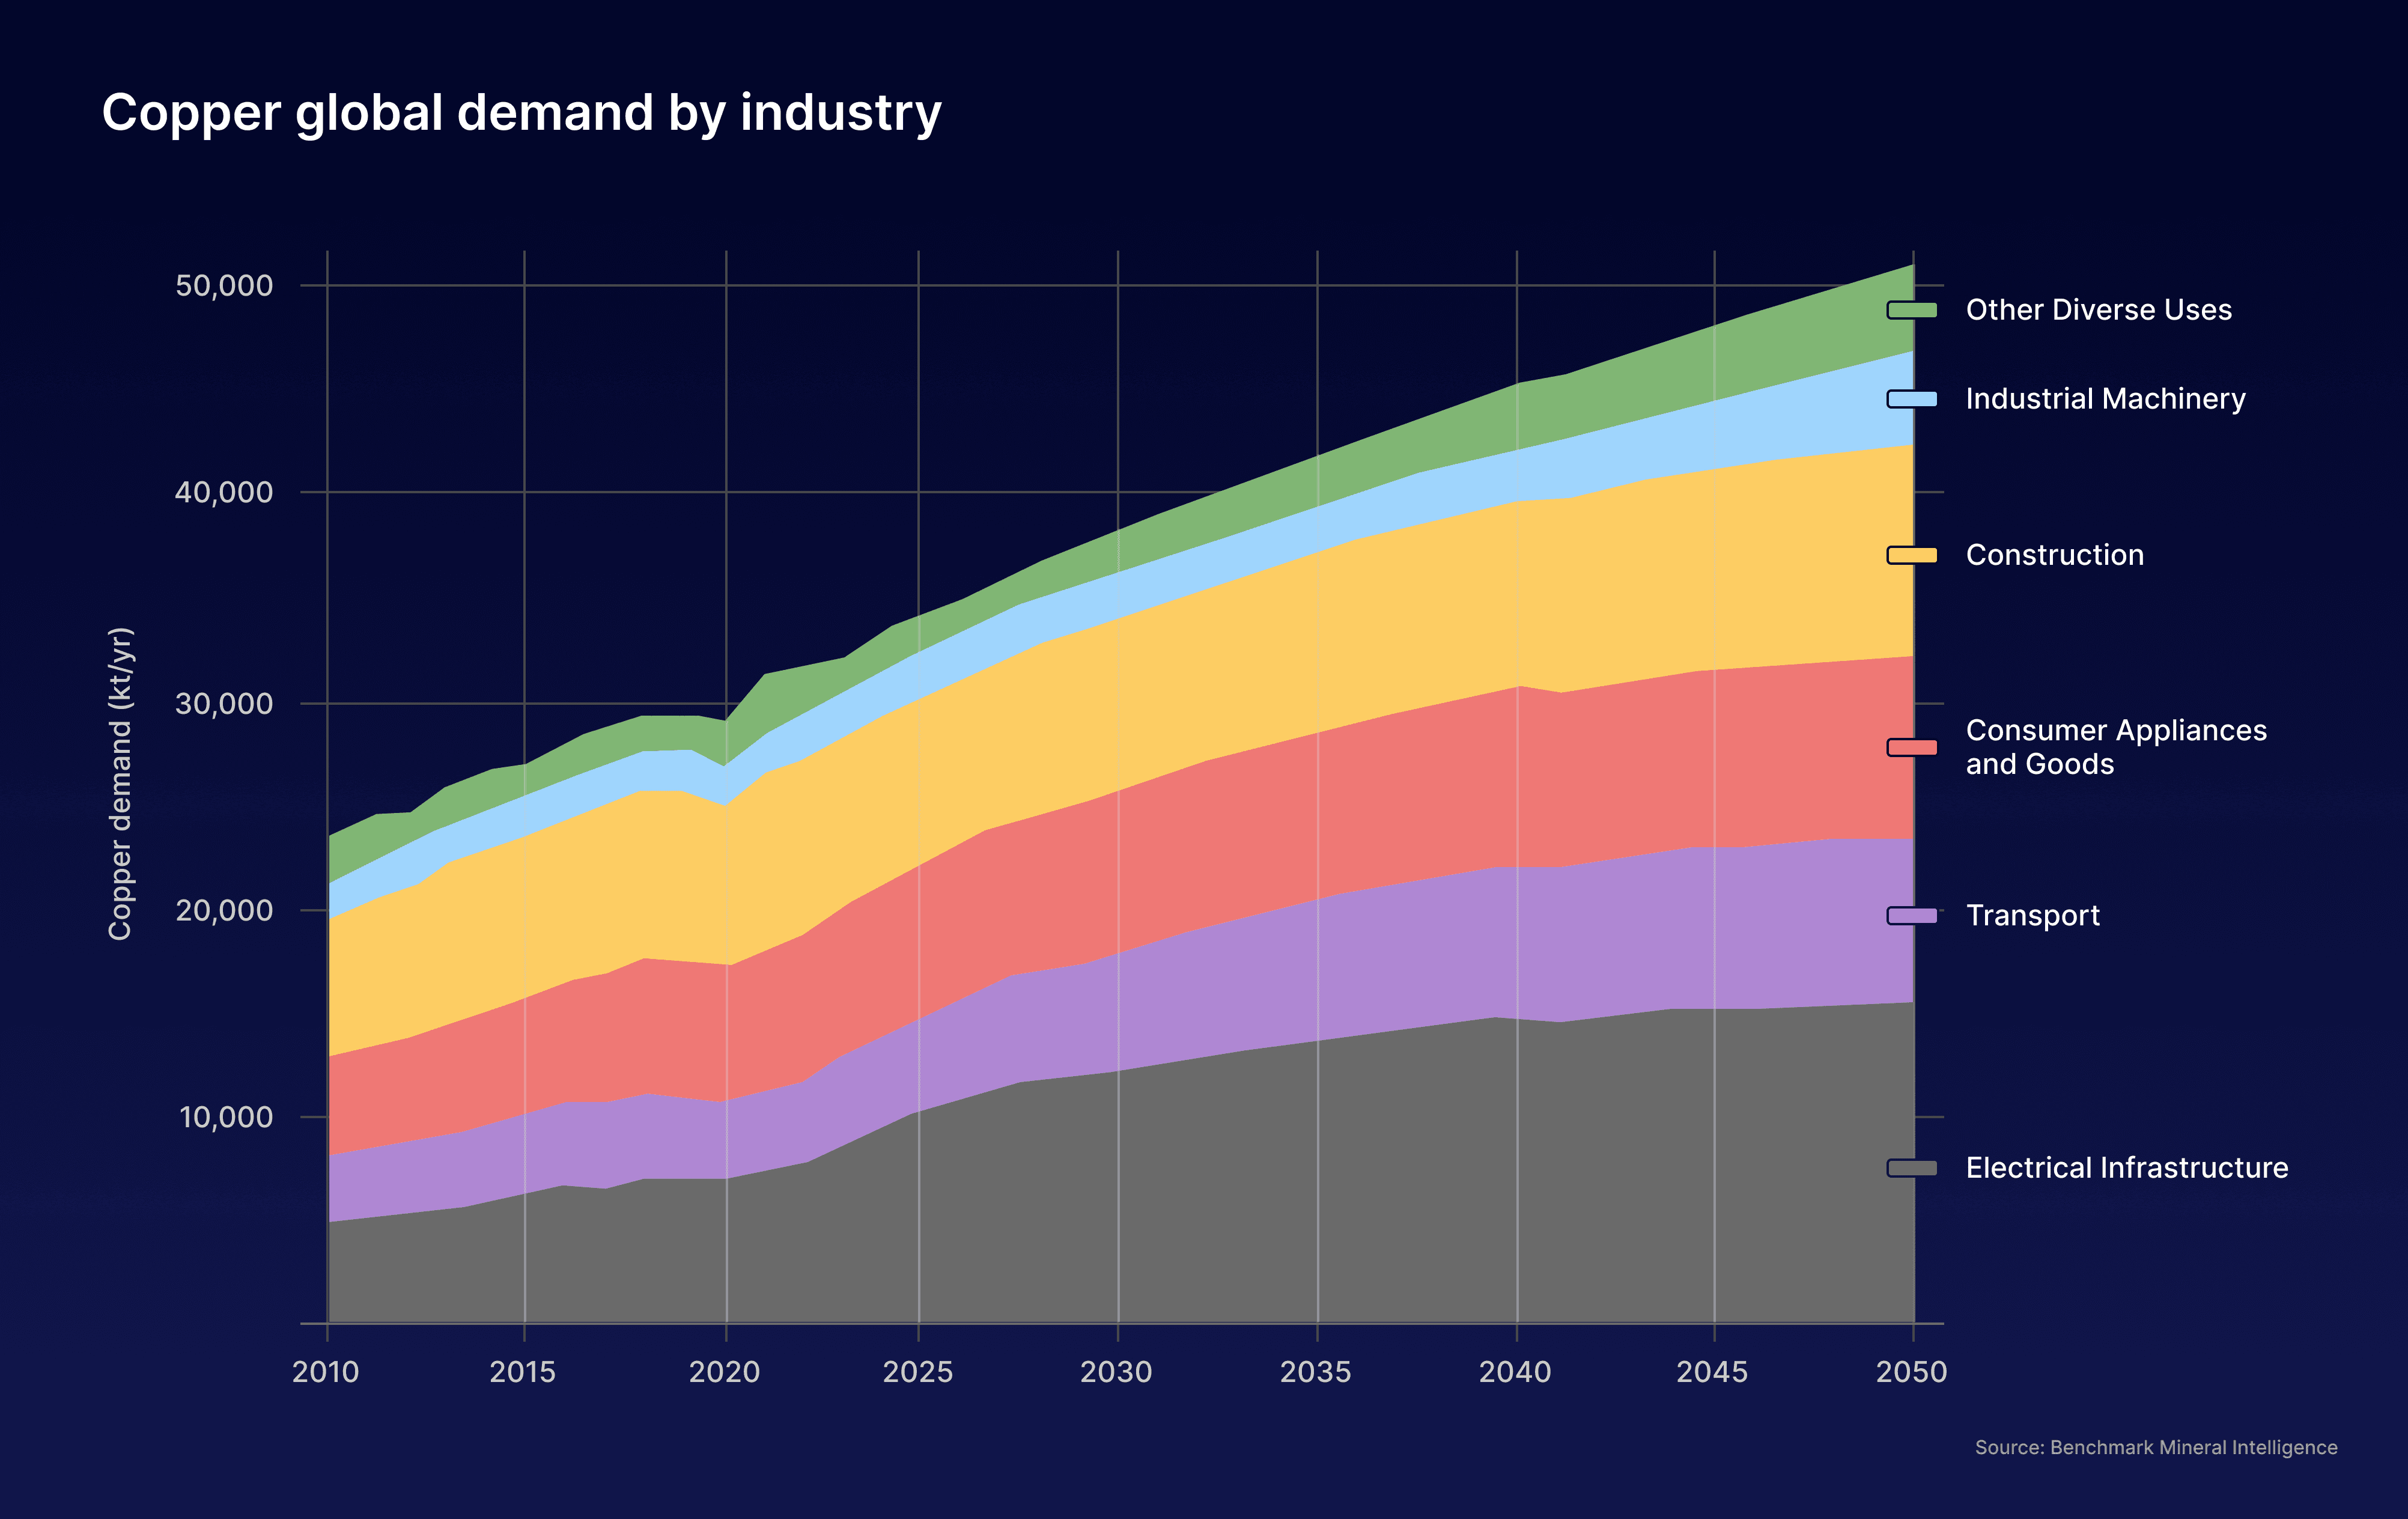Click the chart title Copper global demand
The image size is (2408, 1519).
[x=521, y=112]
